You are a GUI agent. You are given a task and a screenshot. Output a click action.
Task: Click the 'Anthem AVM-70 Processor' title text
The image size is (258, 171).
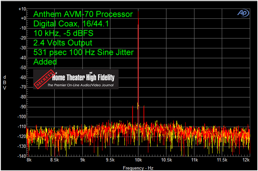coord(83,14)
